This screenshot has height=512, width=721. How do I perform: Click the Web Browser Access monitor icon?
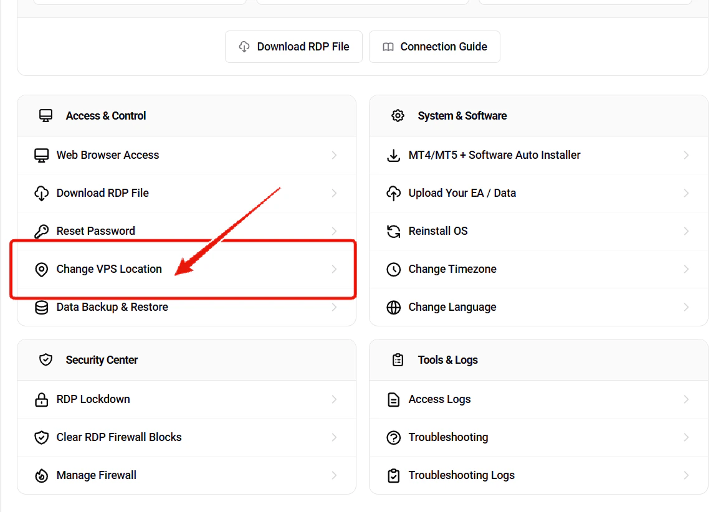(x=41, y=154)
